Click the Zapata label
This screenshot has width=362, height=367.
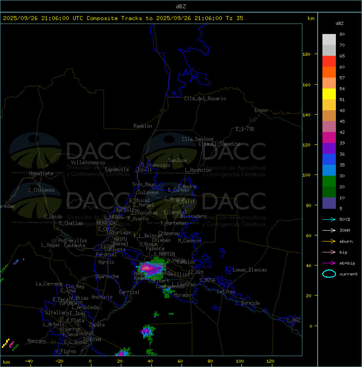point(97,325)
